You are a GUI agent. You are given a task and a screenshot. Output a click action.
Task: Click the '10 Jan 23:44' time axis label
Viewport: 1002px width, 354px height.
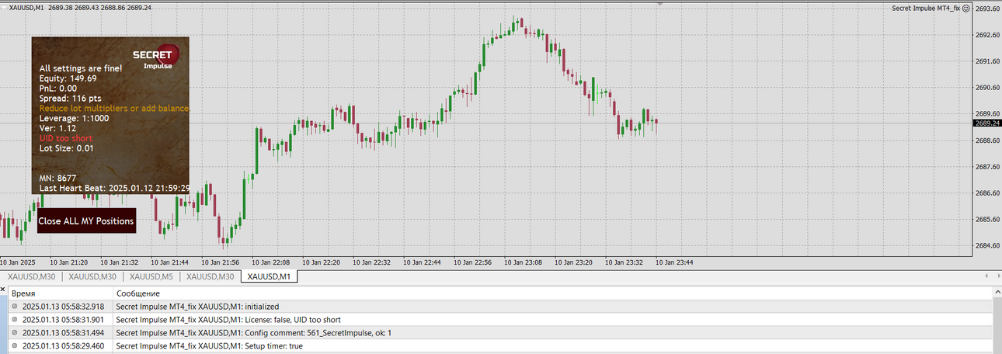pos(675,262)
